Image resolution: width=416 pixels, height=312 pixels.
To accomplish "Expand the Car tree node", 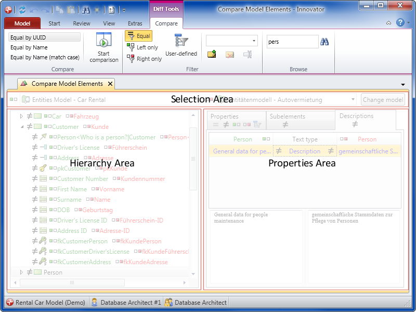I will pyautogui.click(x=22, y=116).
